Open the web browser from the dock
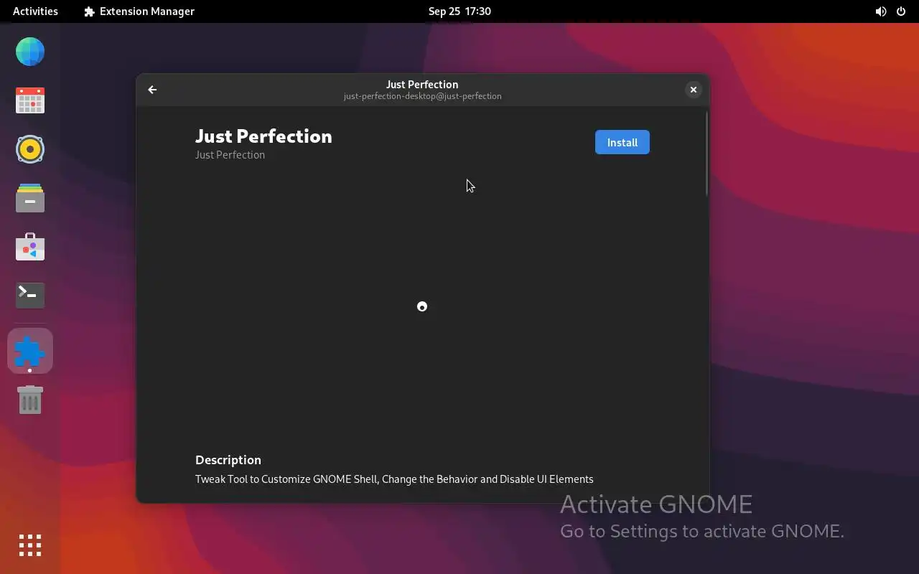919x574 pixels. coord(30,52)
